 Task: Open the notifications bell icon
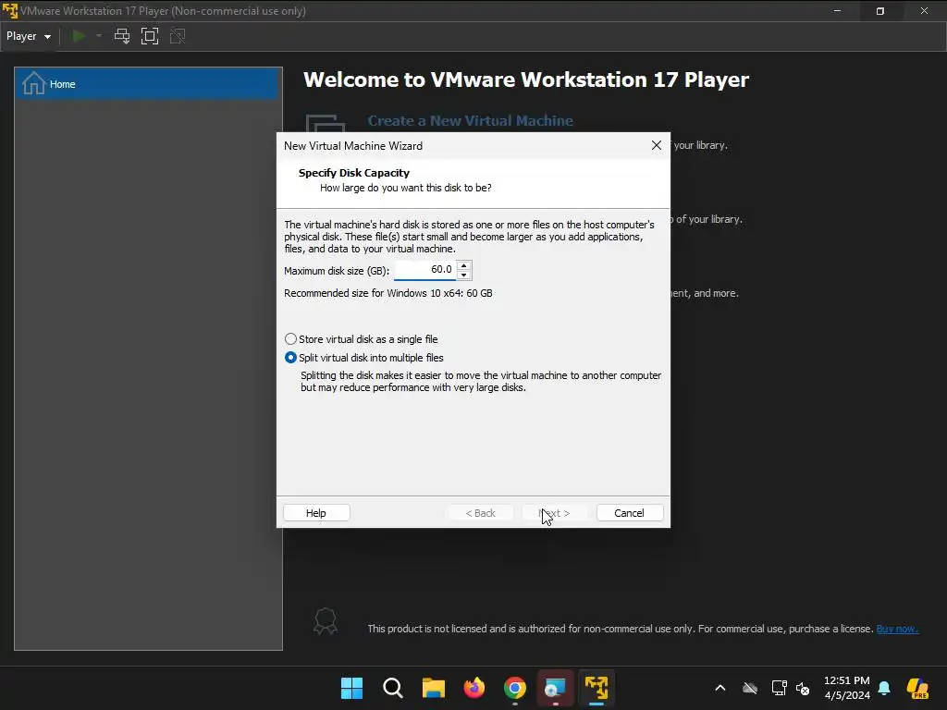coord(884,688)
